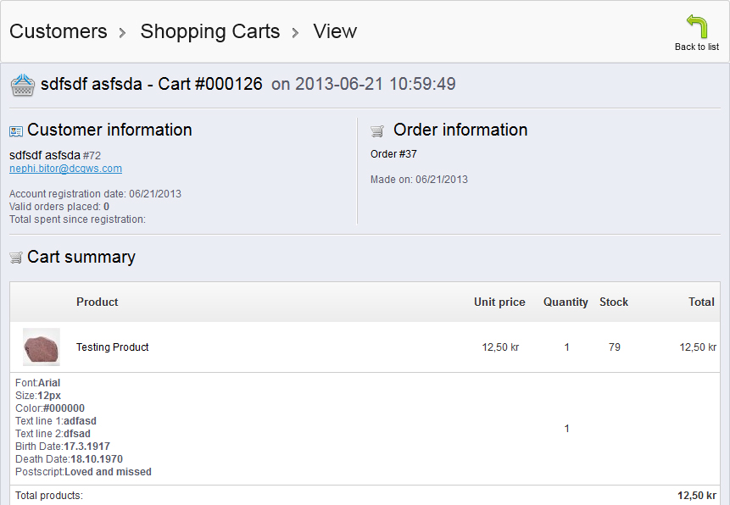Click the Cart summary cart icon
Viewport: 730px width, 505px height.
(16, 258)
